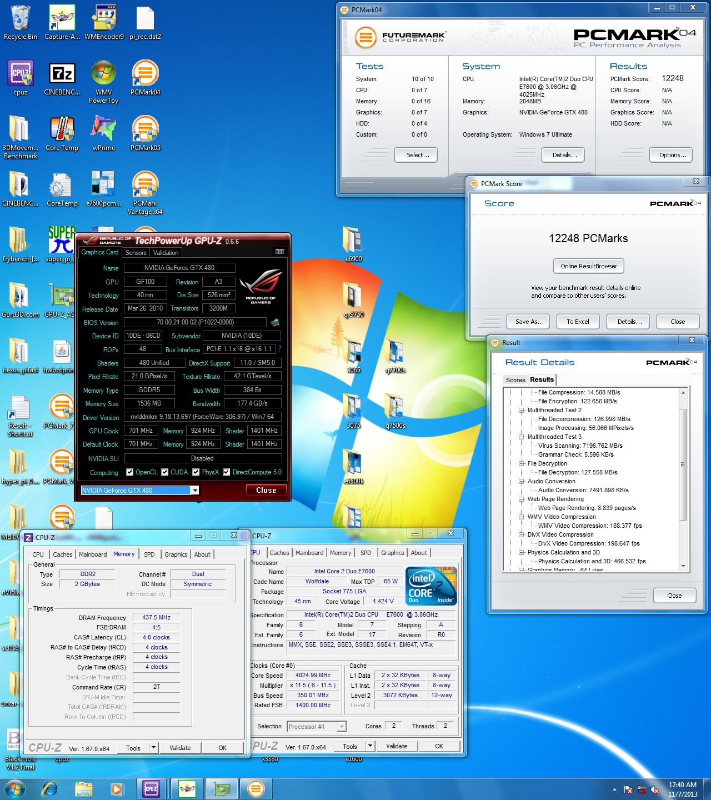Click the GPU-Z BIOS save chip icon

click(274, 322)
